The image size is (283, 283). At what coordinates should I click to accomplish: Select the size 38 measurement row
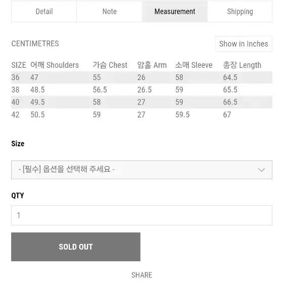[142, 90]
